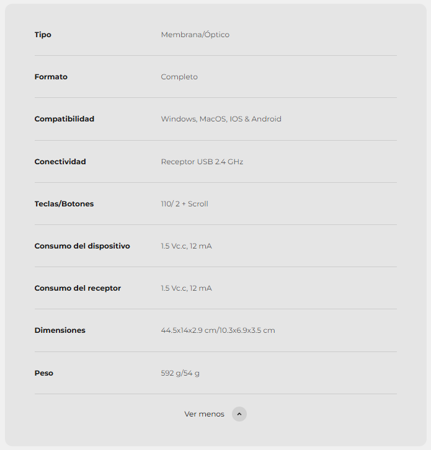Click the "592 g/54 g" weight value
This screenshot has height=450, width=431.
[180, 373]
